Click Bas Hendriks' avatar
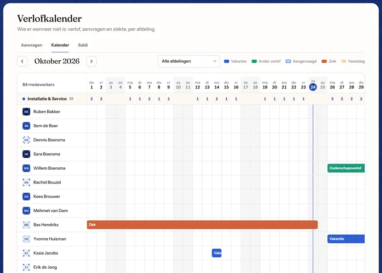The height and width of the screenshot is (273, 382). (x=26, y=225)
